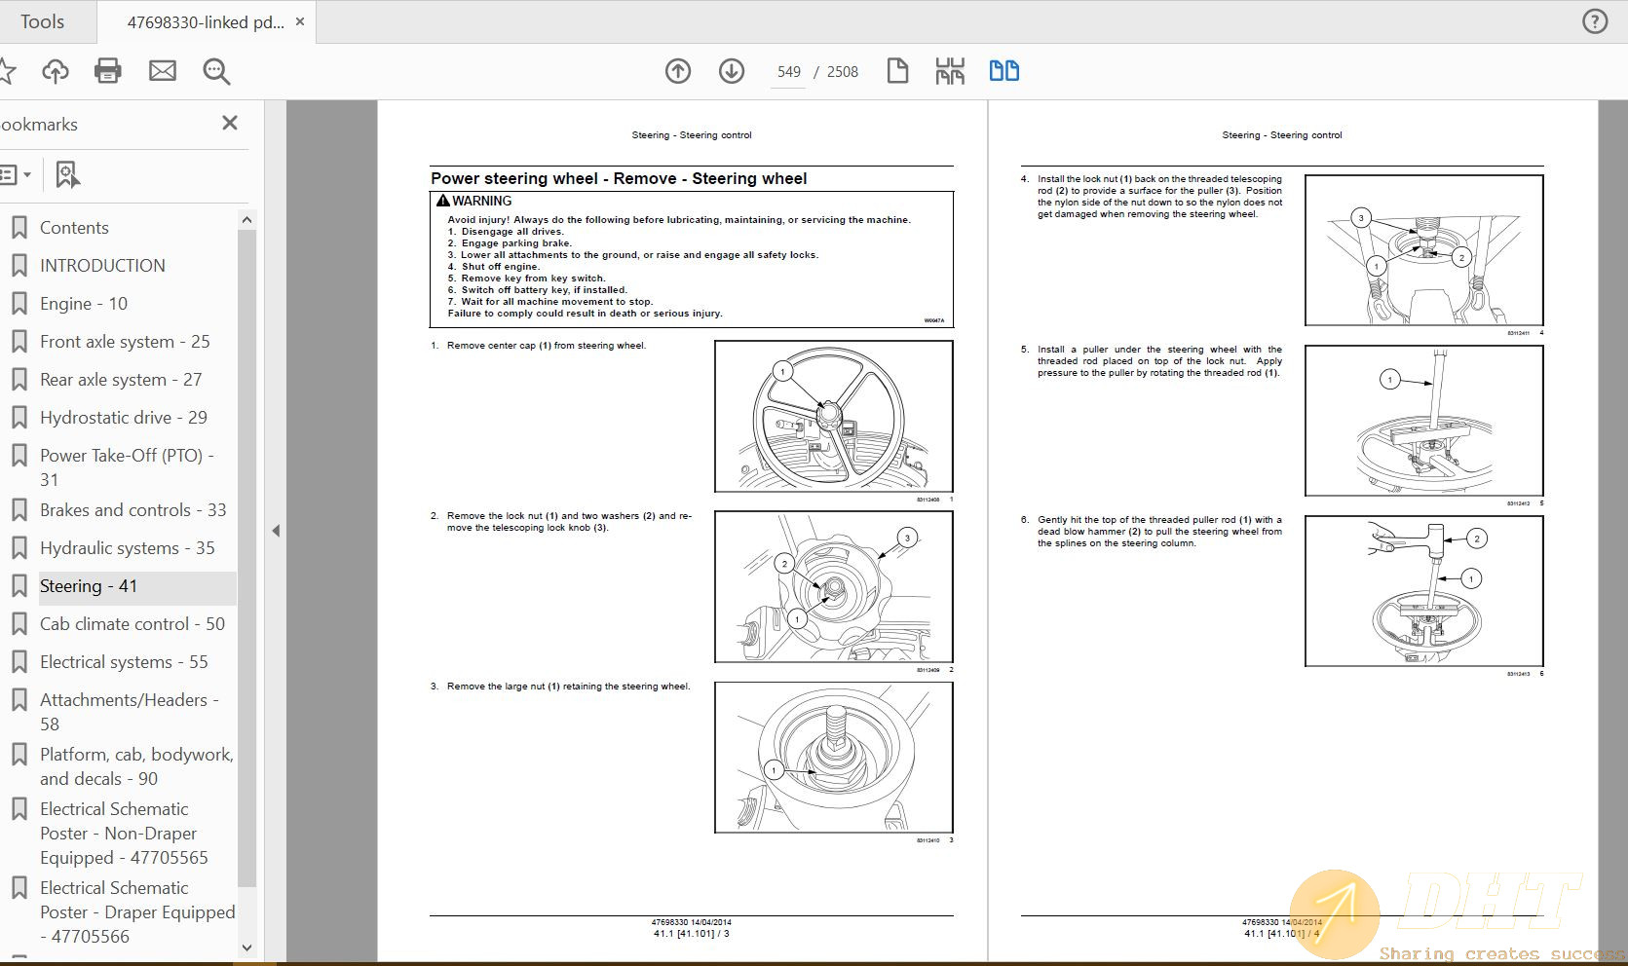
Task: Click the steering wheel center cap figure
Action: (x=834, y=417)
